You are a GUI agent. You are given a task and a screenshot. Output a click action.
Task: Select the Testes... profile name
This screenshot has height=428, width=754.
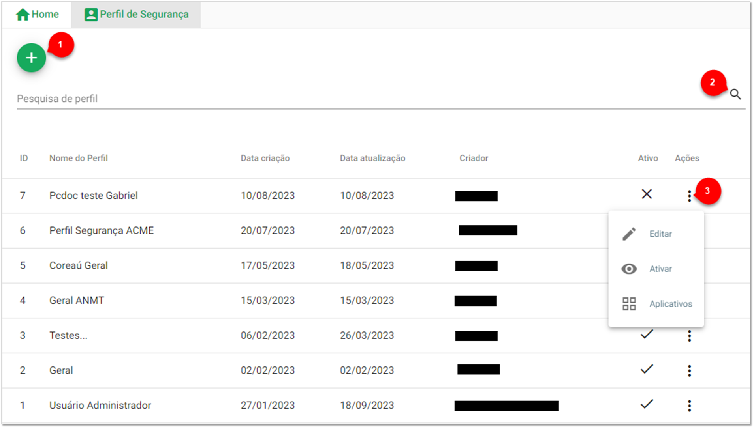68,336
